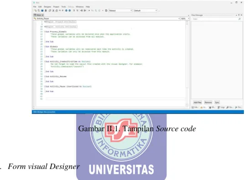The height and width of the screenshot is (180, 248).
Task: Click the search magnifier in Files Manager filter
Action: tap(239, 19)
